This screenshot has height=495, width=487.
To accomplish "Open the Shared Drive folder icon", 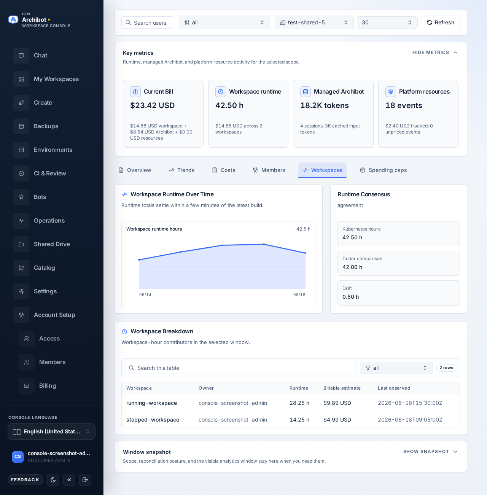I will coord(21,244).
